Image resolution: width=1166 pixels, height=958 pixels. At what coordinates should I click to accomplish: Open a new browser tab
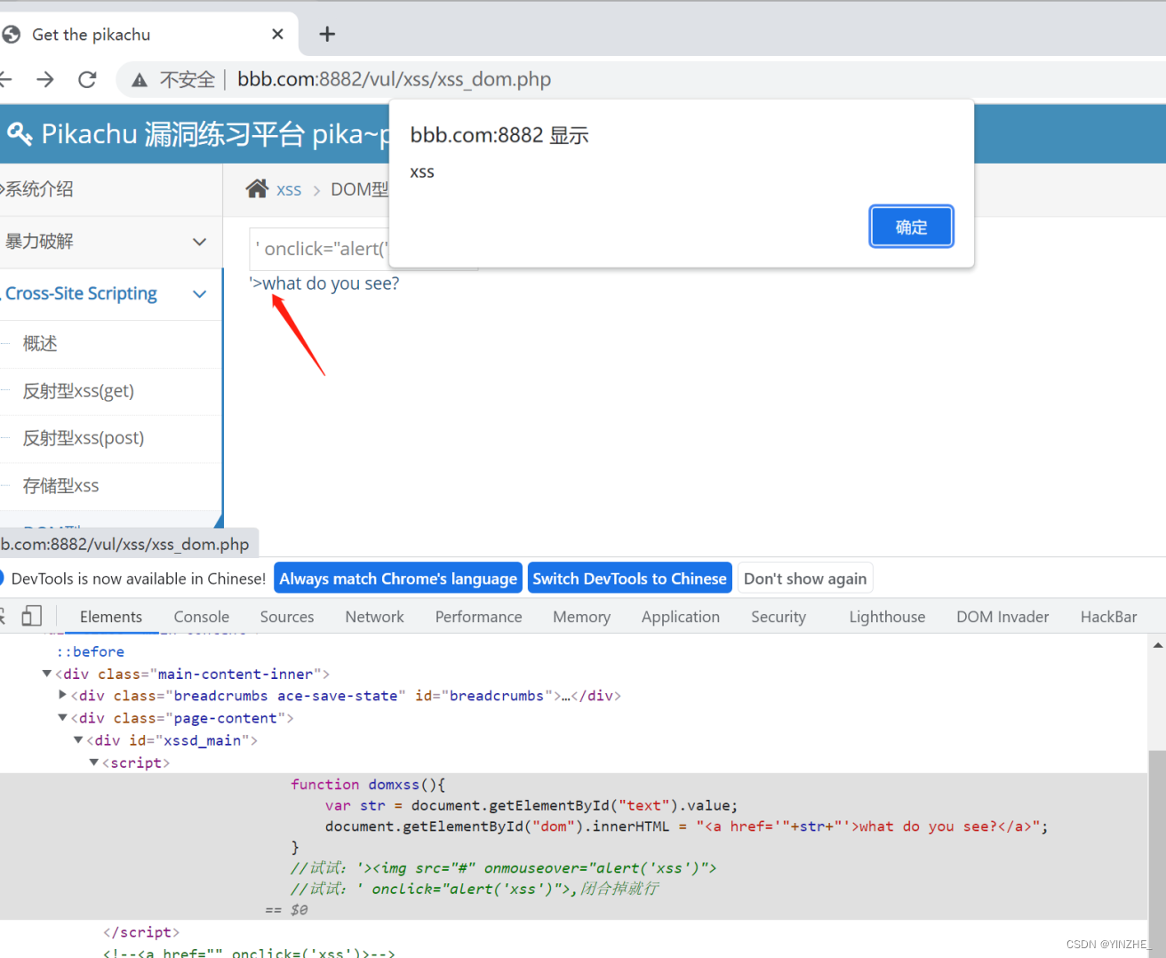tap(327, 34)
